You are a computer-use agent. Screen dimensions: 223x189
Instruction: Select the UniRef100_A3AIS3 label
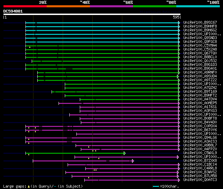[200, 142]
